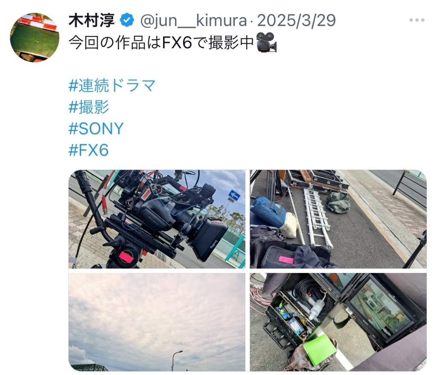
Task: Open the #連続ドラマ hashtag
Action: coord(112,85)
